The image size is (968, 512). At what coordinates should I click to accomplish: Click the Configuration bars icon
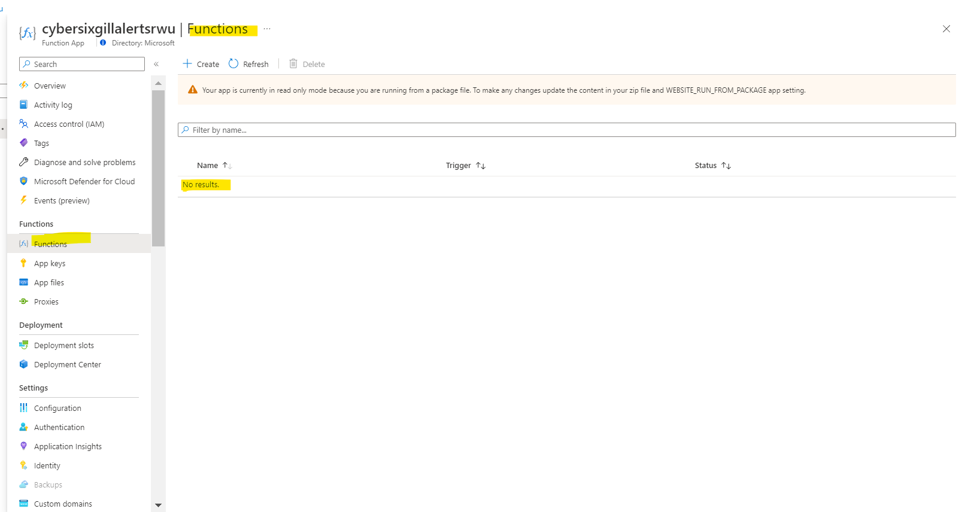point(24,408)
